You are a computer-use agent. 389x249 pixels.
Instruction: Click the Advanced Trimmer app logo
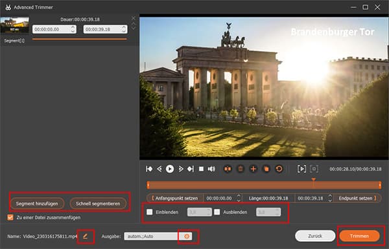coord(8,7)
